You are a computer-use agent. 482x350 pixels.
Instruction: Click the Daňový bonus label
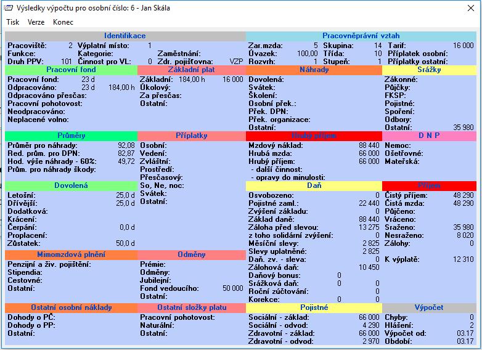(274, 275)
